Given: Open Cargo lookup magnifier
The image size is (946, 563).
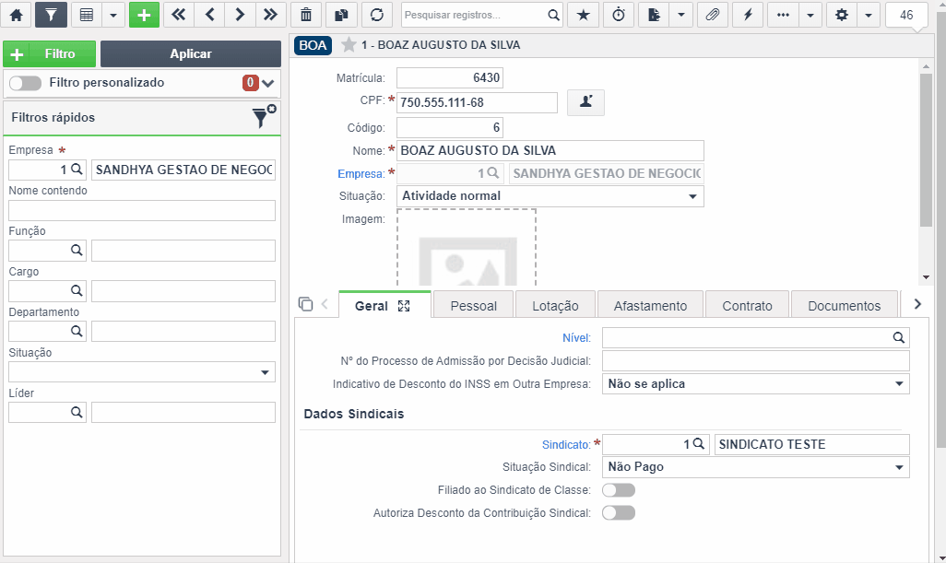Looking at the screenshot, I should [x=77, y=290].
